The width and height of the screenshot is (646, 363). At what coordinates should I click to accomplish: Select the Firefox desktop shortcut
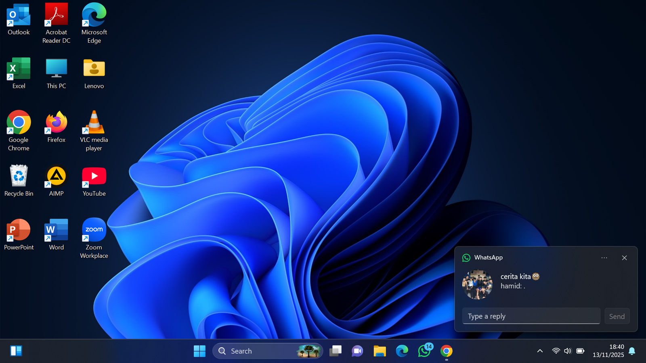(x=56, y=123)
